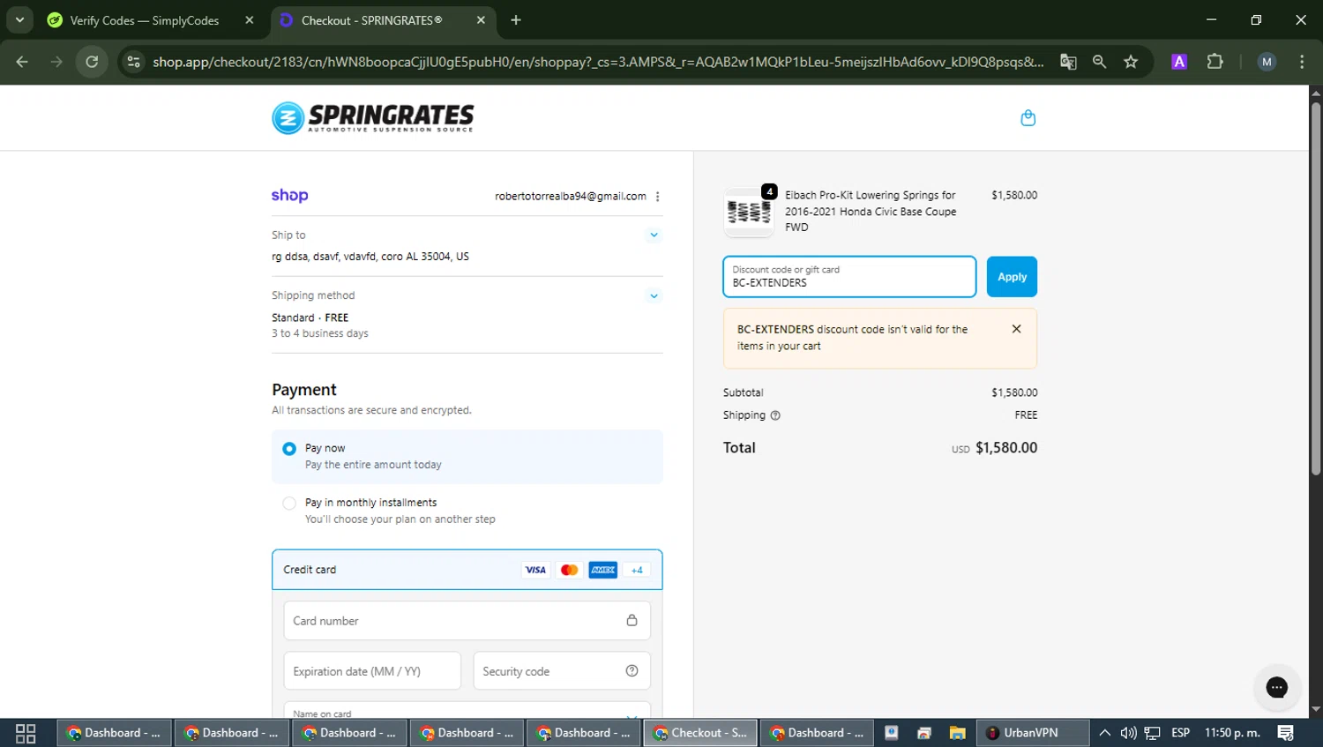Apply the discount code
Screen dimensions: 1323x747
coord(1012,277)
